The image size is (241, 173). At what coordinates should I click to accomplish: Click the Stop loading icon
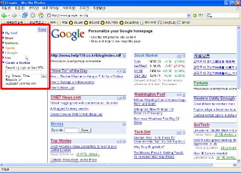click(x=33, y=15)
